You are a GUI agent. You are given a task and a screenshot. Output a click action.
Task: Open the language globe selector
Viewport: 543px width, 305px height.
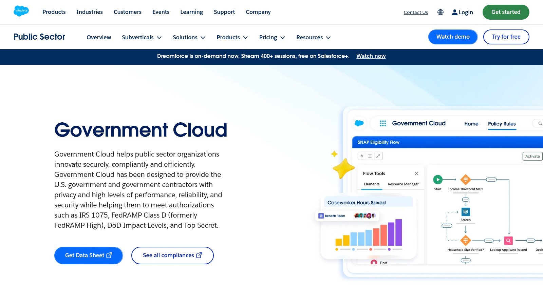[441, 12]
